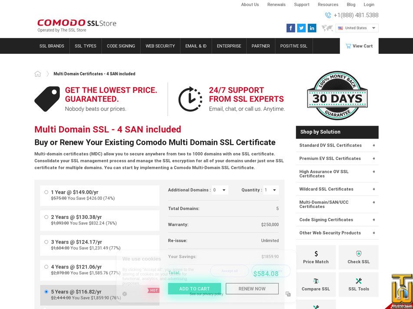Click the RENEW NOW button
The width and height of the screenshot is (413, 309).
point(252,288)
